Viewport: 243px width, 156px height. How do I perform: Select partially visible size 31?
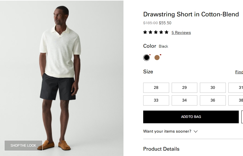pyautogui.click(x=236, y=87)
